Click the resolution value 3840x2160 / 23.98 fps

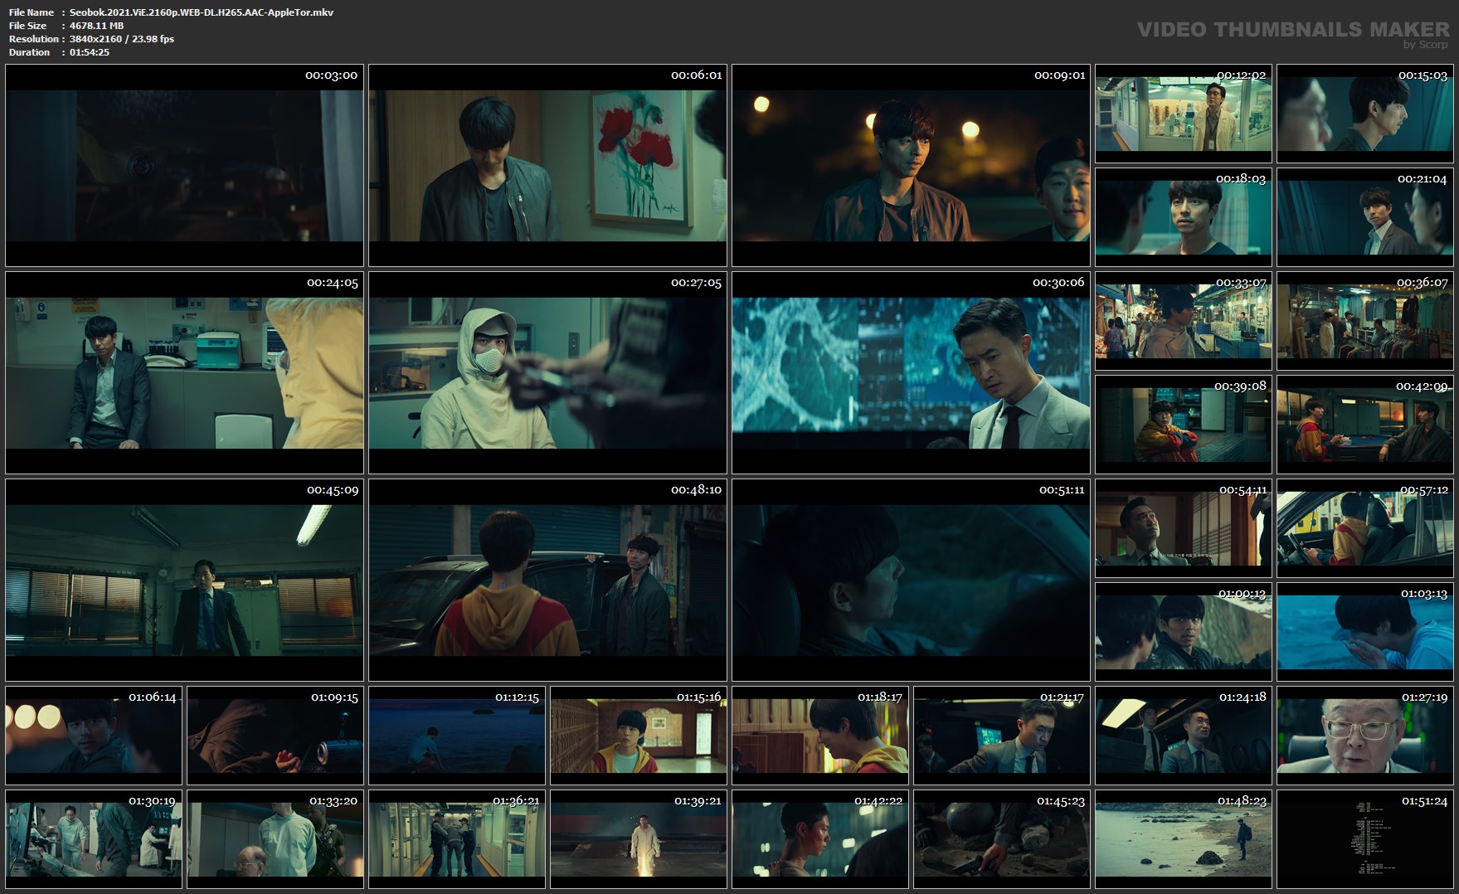point(122,39)
